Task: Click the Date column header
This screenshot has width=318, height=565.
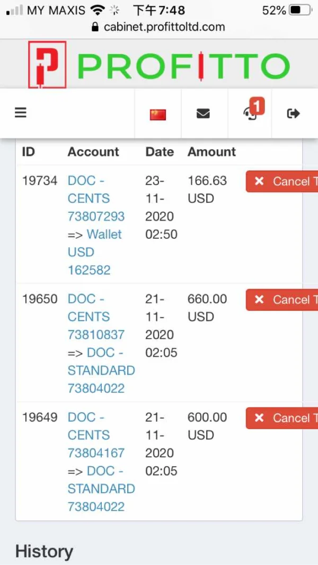Action: pyautogui.click(x=160, y=152)
